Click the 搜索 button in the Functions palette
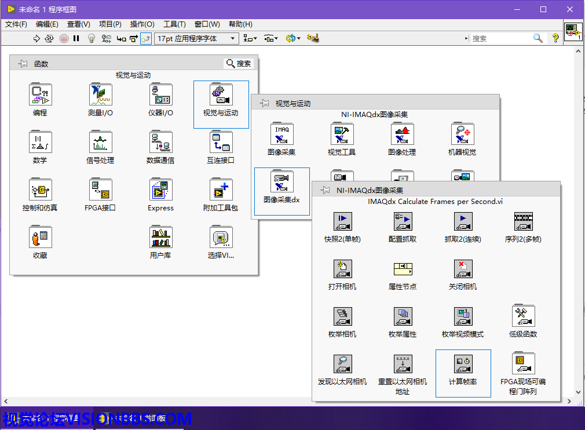The image size is (585, 430). (x=239, y=64)
